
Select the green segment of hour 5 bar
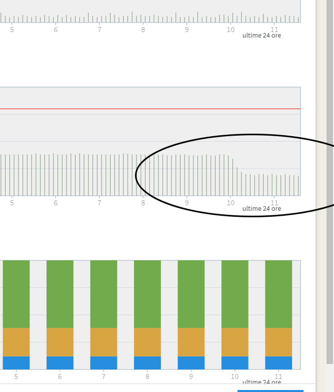[x=16, y=294]
